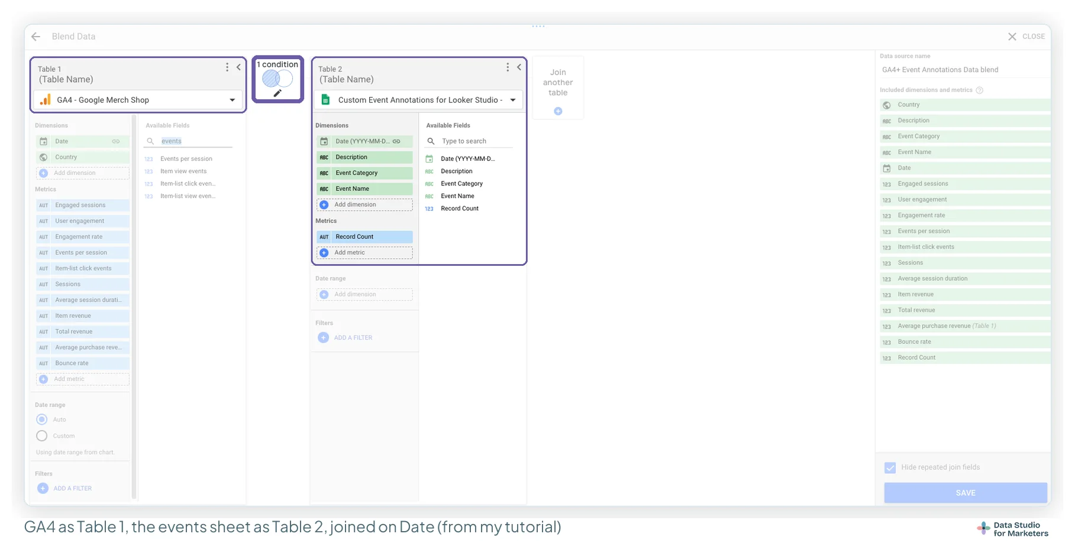The image size is (1075, 550).
Task: Select 'Item view events' available field
Action: [x=183, y=171]
